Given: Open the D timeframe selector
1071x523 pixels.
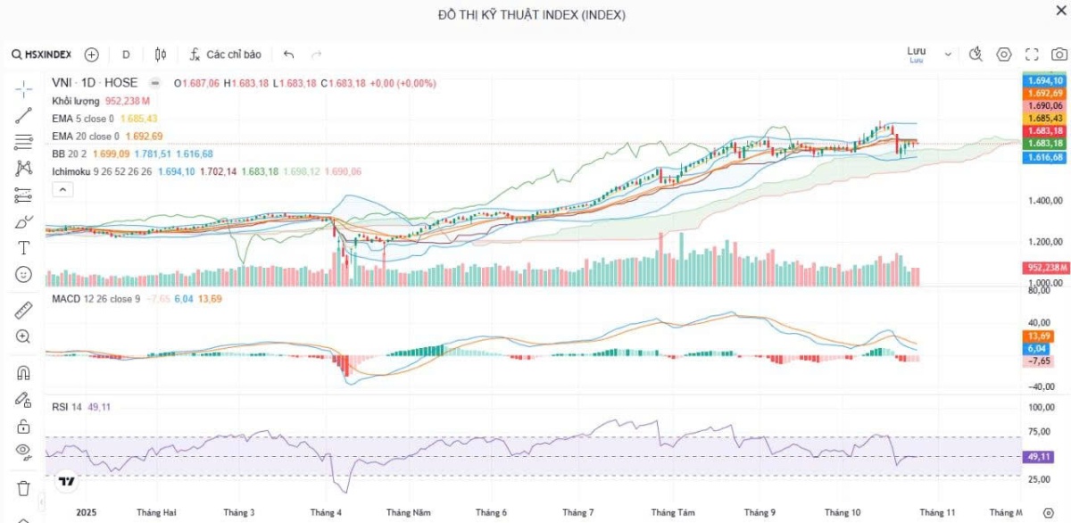Looking at the screenshot, I should tap(125, 54).
